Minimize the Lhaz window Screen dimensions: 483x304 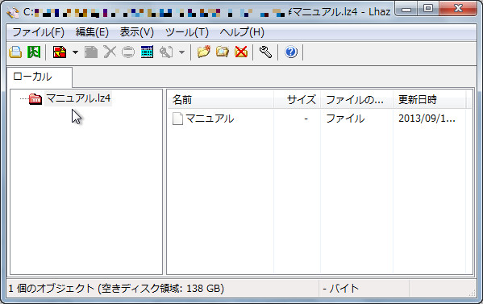(x=406, y=9)
